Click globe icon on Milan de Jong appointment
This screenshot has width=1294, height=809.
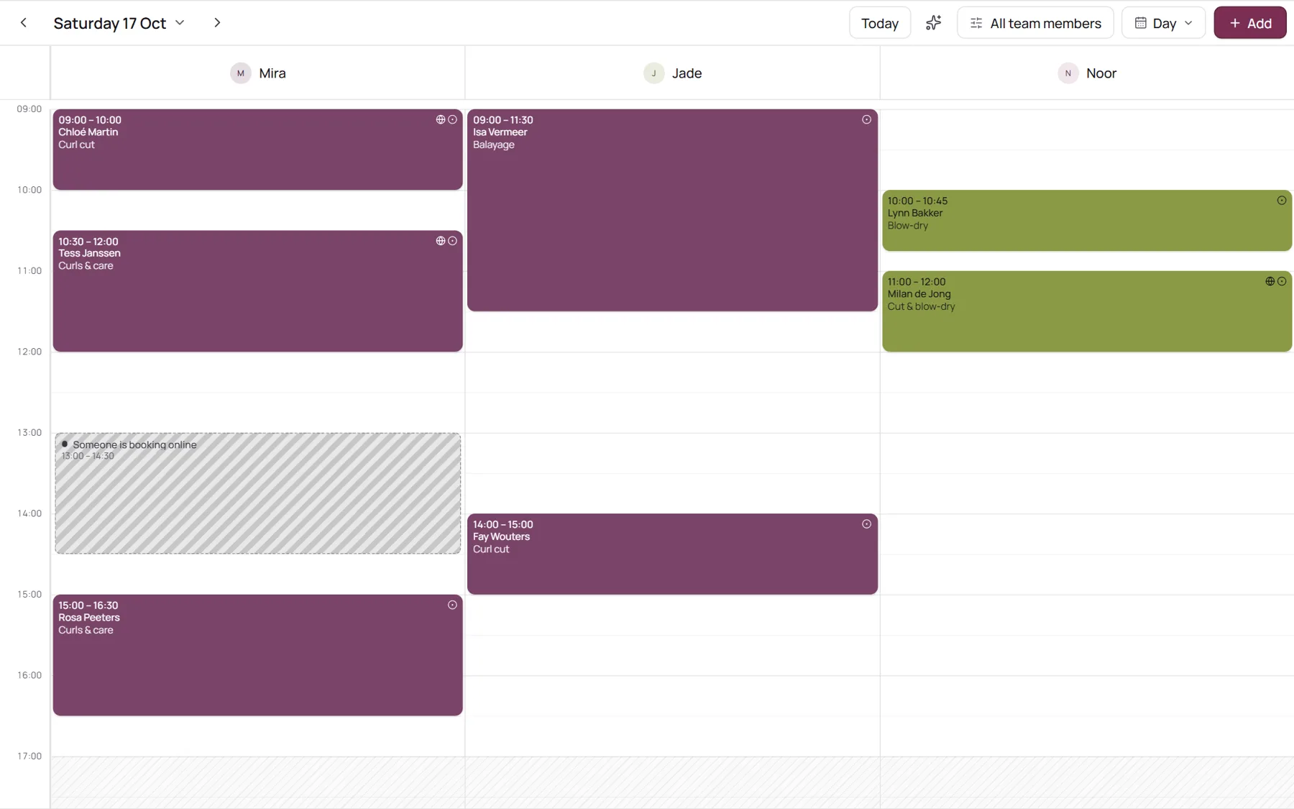tap(1270, 282)
